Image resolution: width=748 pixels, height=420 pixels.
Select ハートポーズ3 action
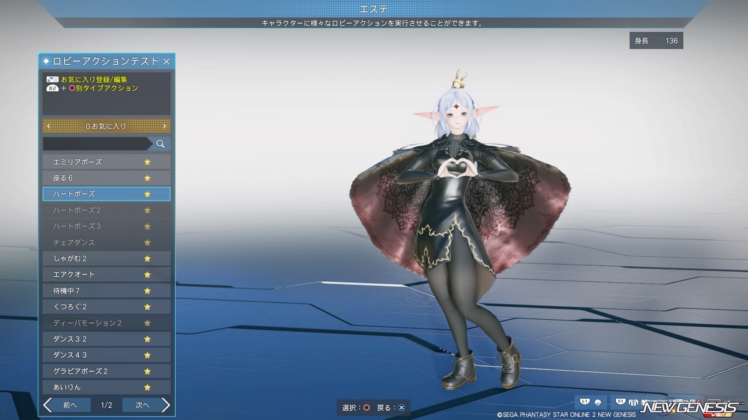click(x=106, y=226)
